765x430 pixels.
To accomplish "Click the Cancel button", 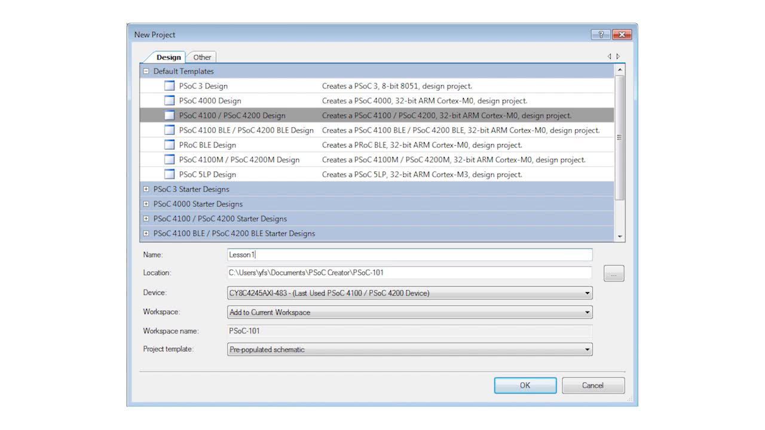I will pos(593,385).
